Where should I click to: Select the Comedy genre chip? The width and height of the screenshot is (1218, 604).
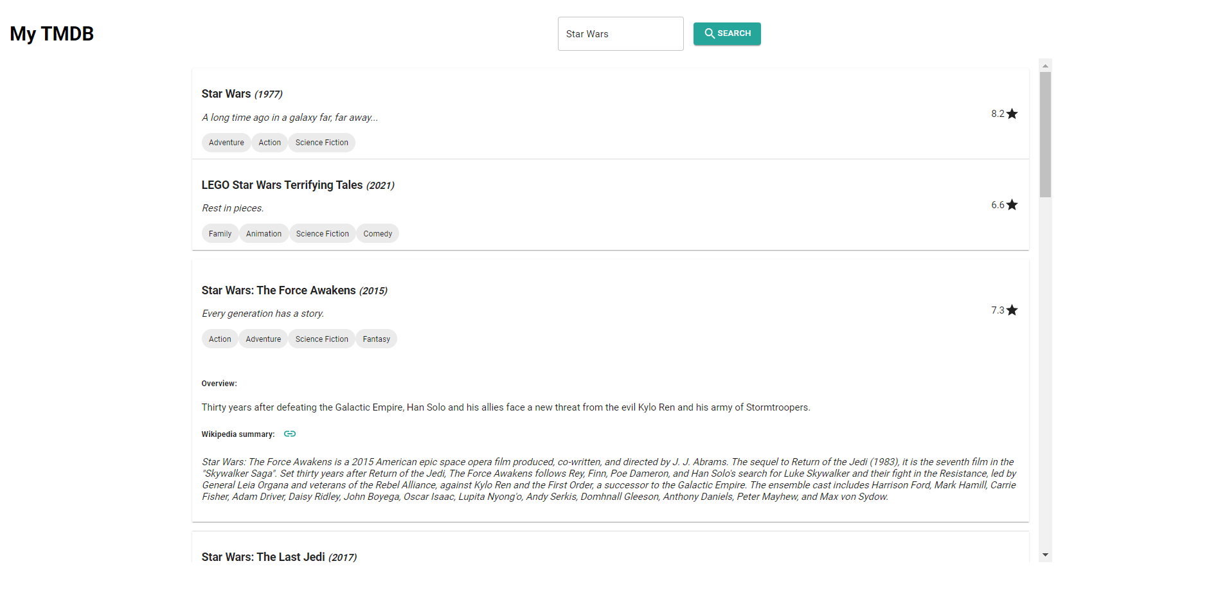coord(378,234)
